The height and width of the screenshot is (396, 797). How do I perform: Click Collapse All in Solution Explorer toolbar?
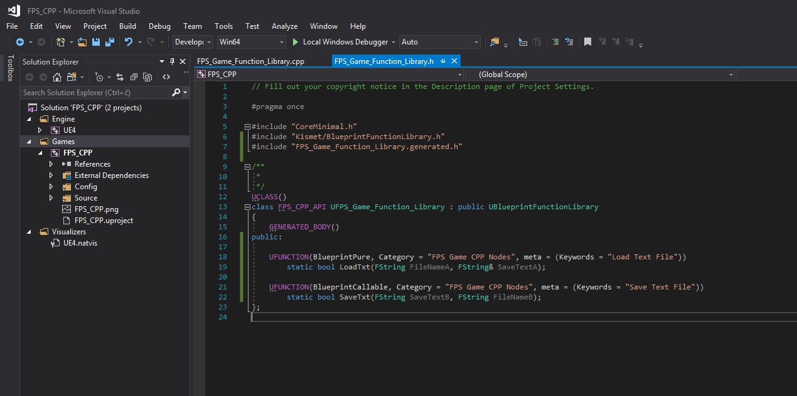click(134, 77)
